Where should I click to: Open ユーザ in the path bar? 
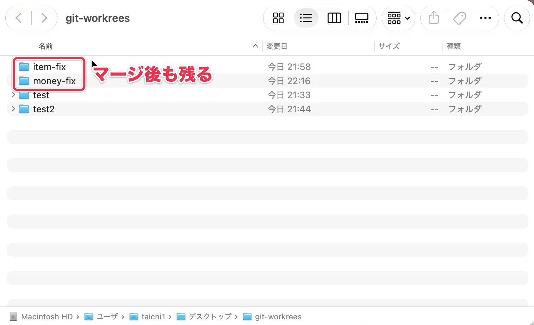click(101, 317)
